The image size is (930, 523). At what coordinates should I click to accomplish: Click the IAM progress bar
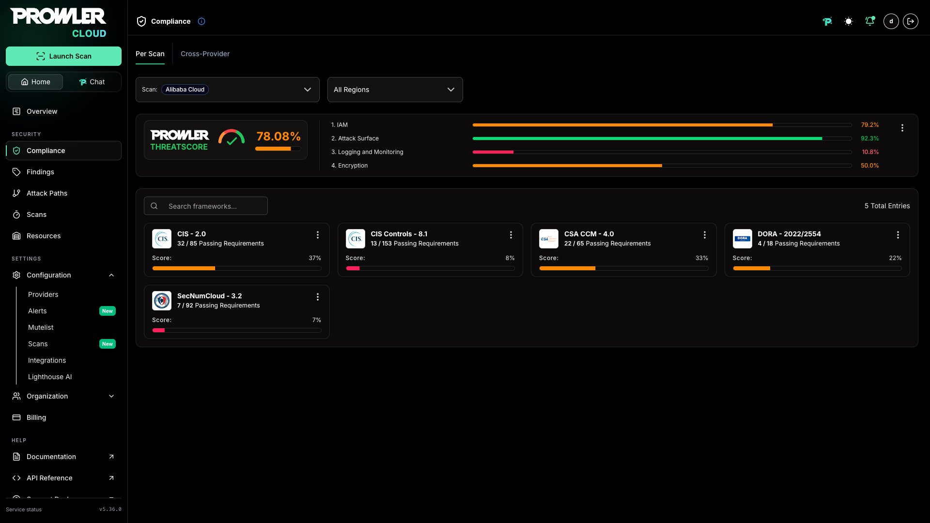click(662, 125)
